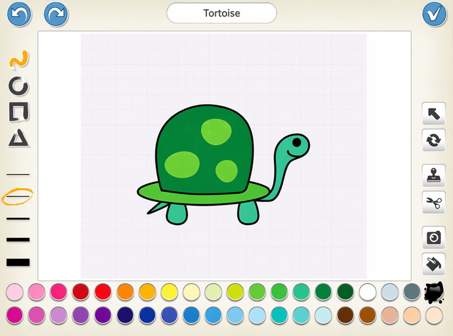
Task: Activate the rotate tool
Action: tap(434, 140)
